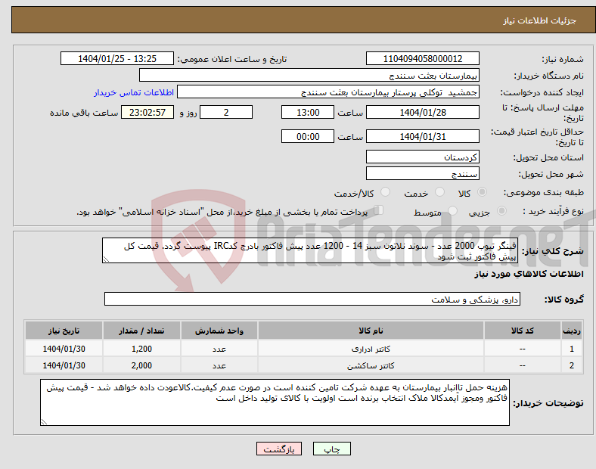The height and width of the screenshot is (469, 596).
Task: Click the resize handle of buyer notes box
Action: [x=44, y=422]
